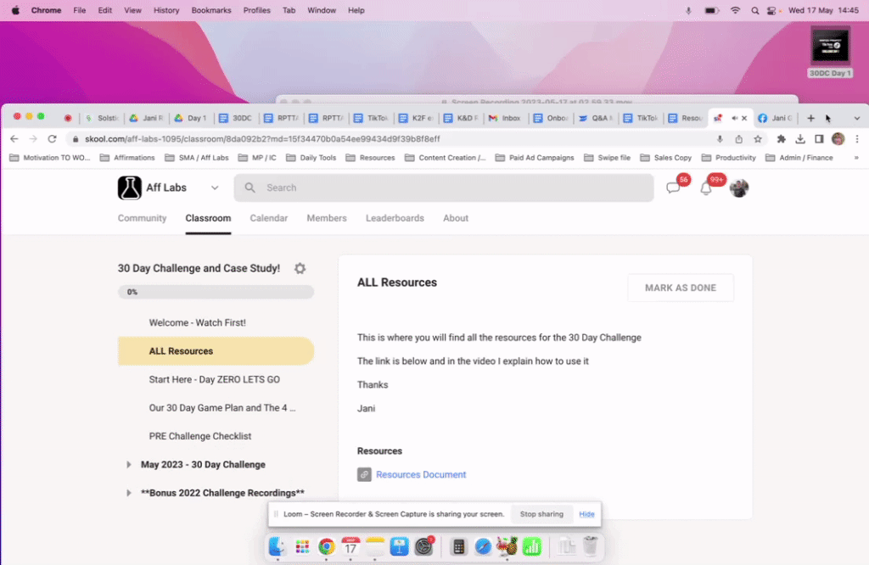
Task: Open the Aff Labs group switcher chevron
Action: pyautogui.click(x=215, y=187)
